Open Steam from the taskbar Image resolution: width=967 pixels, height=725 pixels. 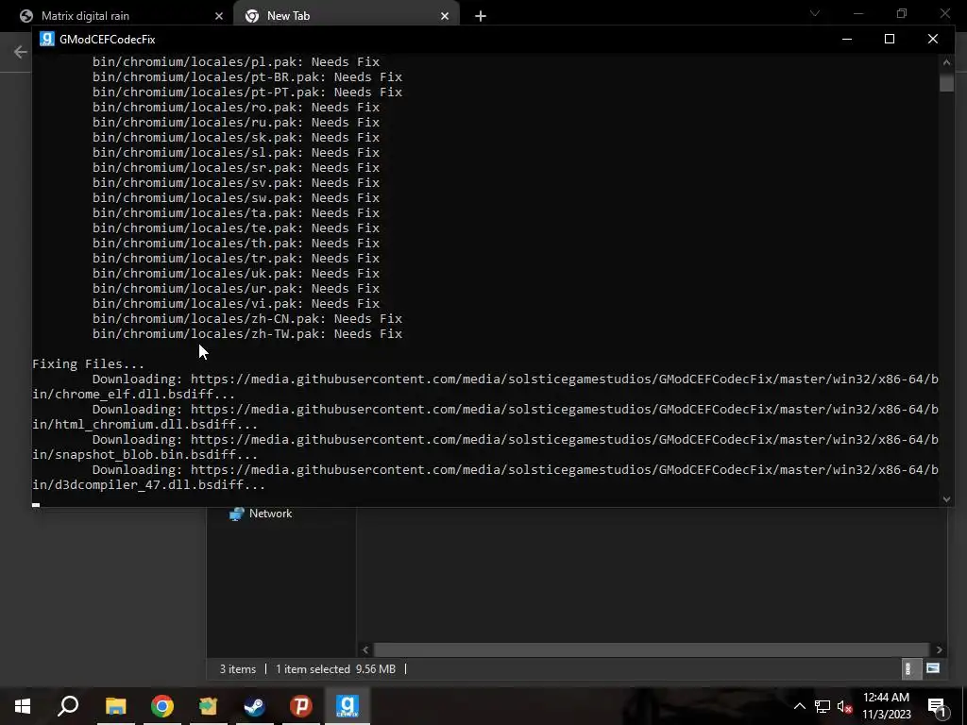click(255, 706)
